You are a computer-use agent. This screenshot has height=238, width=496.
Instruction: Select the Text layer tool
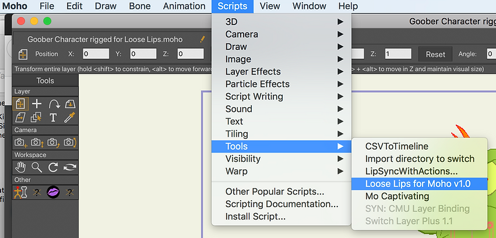[53, 118]
